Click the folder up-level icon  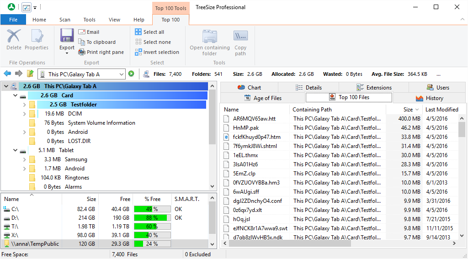click(30, 74)
